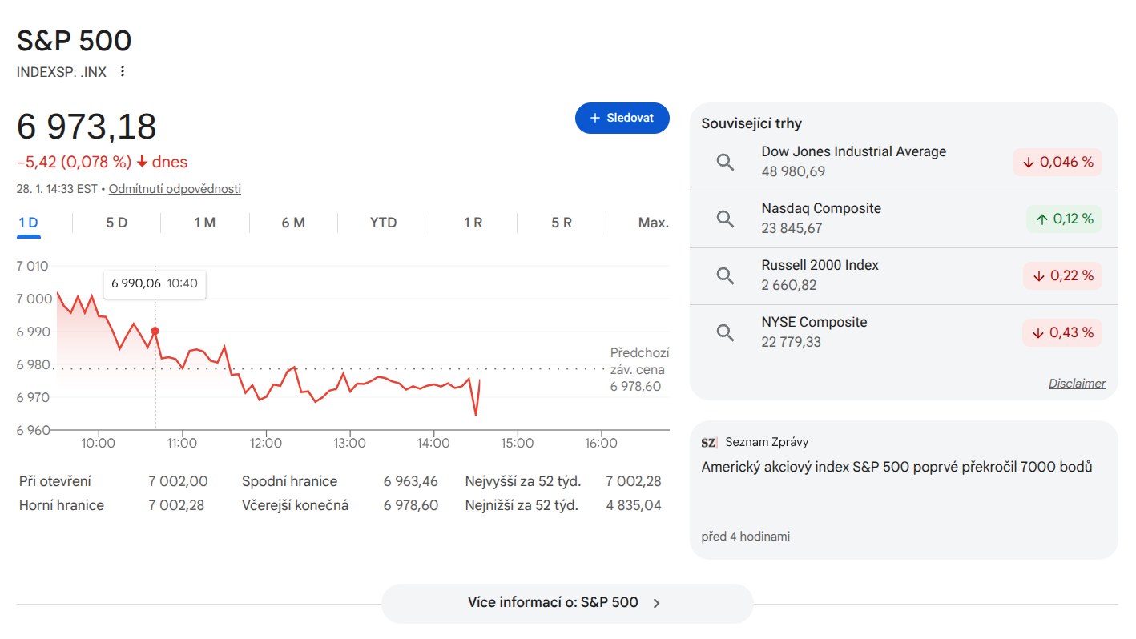1136x639 pixels.
Task: Click the Seznam Zprávy SZ logo
Action: [x=709, y=442]
